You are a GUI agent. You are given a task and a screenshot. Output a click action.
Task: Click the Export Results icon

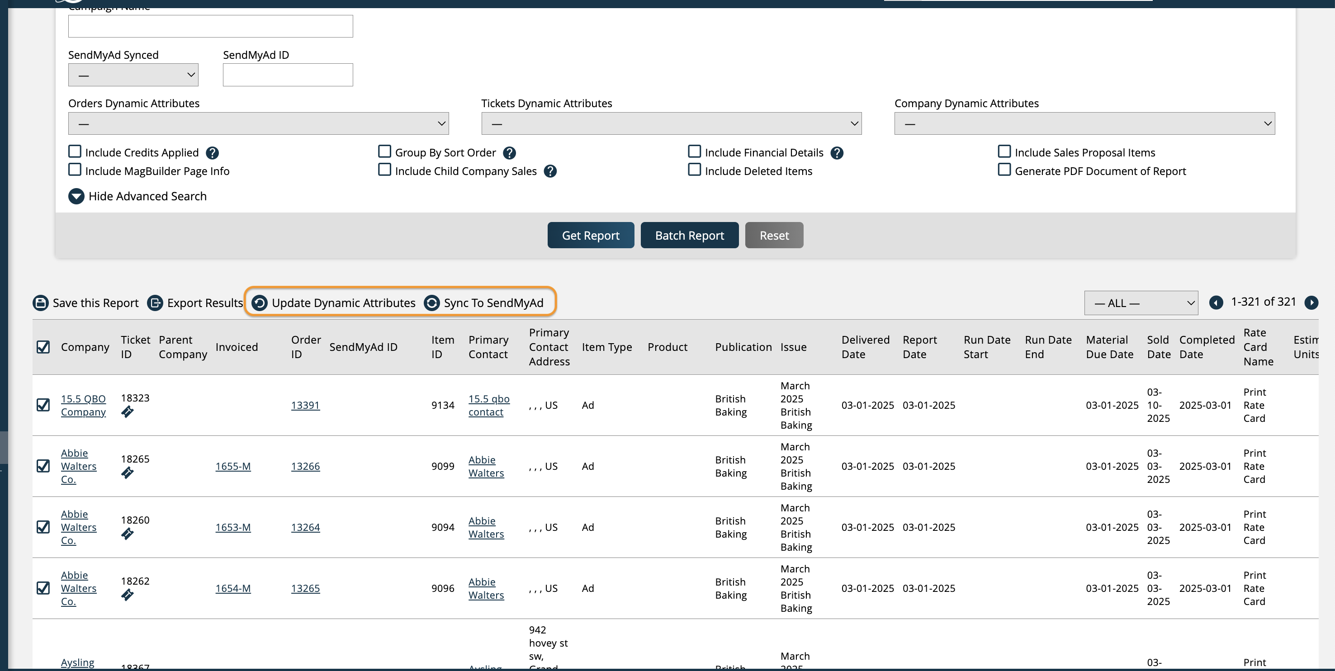[155, 302]
